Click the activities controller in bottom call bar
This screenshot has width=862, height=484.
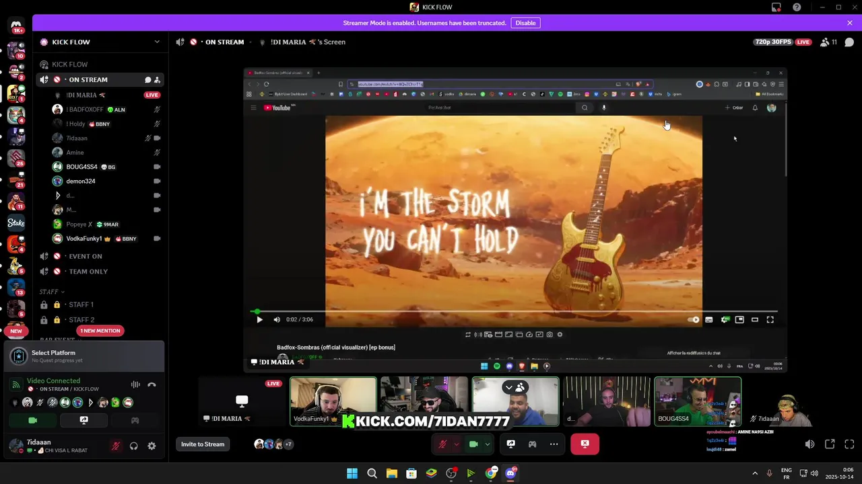click(x=532, y=444)
